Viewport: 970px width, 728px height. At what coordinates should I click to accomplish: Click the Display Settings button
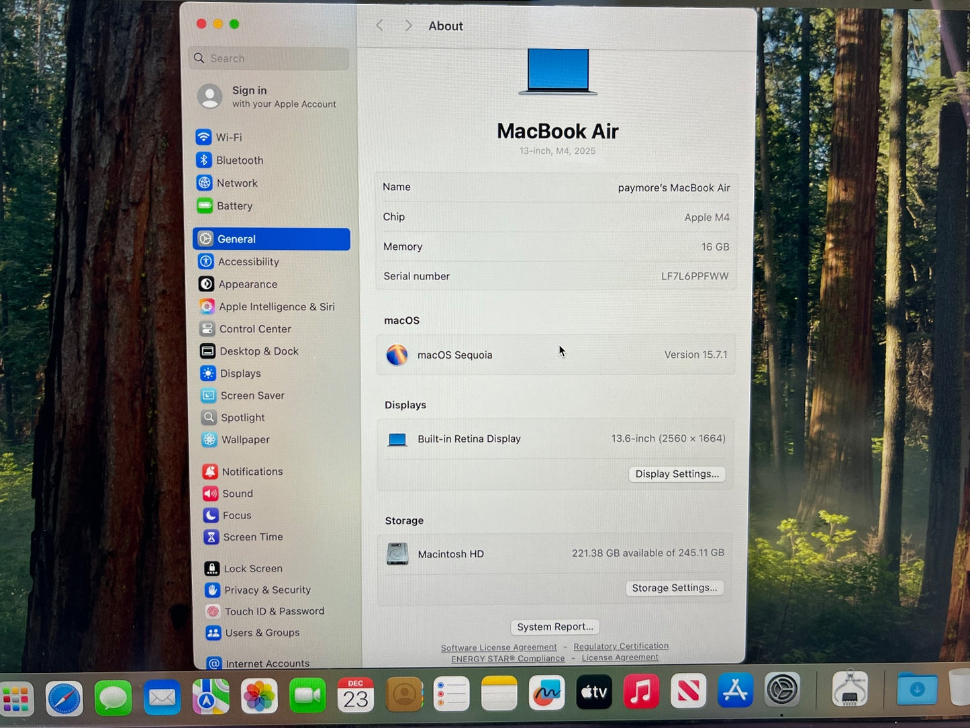point(677,474)
